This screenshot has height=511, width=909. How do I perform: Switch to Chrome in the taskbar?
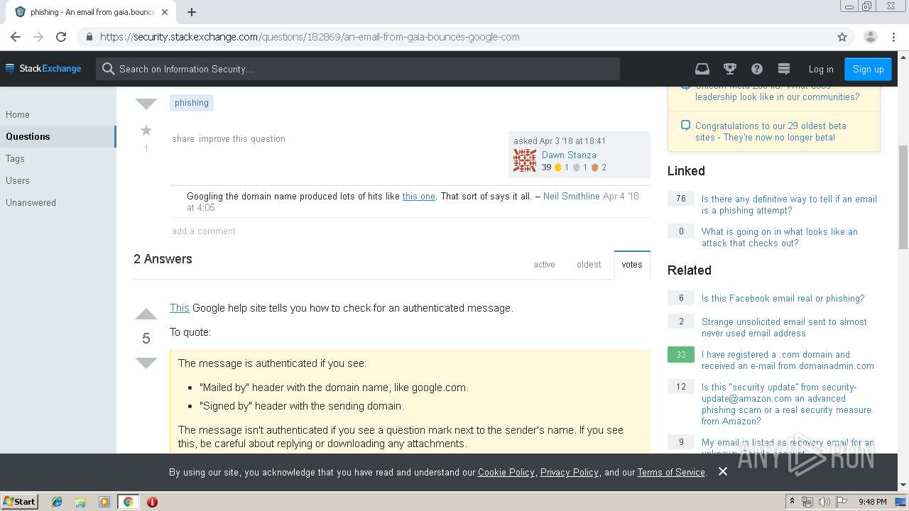[x=128, y=502]
